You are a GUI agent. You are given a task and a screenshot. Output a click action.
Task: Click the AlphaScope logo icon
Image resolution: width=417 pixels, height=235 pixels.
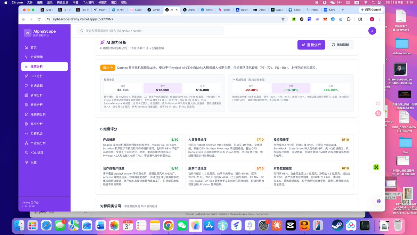(27, 33)
